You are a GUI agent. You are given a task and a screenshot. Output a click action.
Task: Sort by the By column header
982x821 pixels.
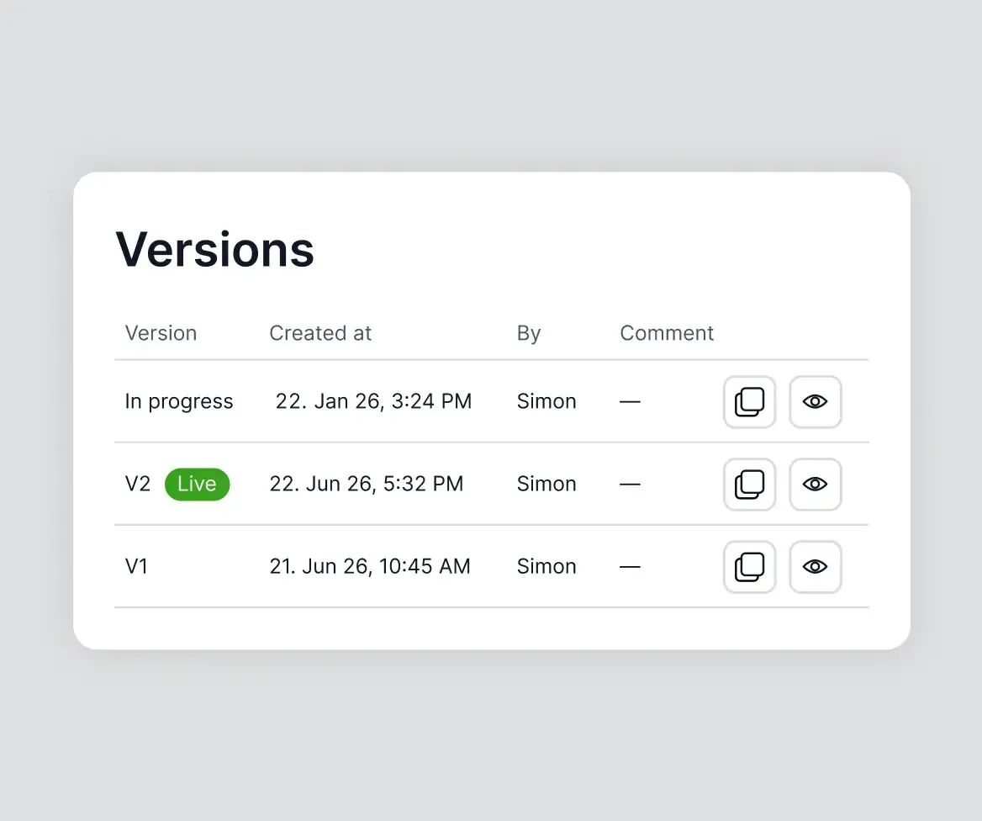click(529, 333)
